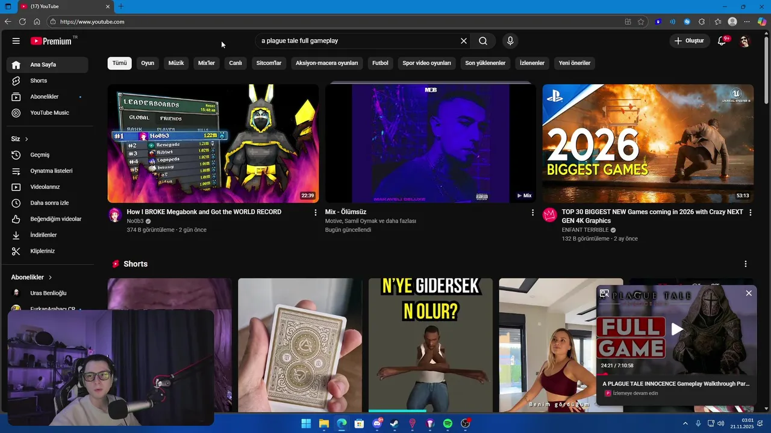Open the video title 'How I BROKE Megabonk'
771x433 pixels.
(x=204, y=212)
